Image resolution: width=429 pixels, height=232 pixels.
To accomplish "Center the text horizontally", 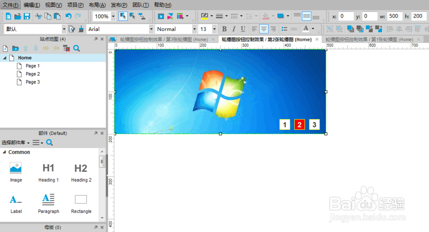I will pos(263,29).
